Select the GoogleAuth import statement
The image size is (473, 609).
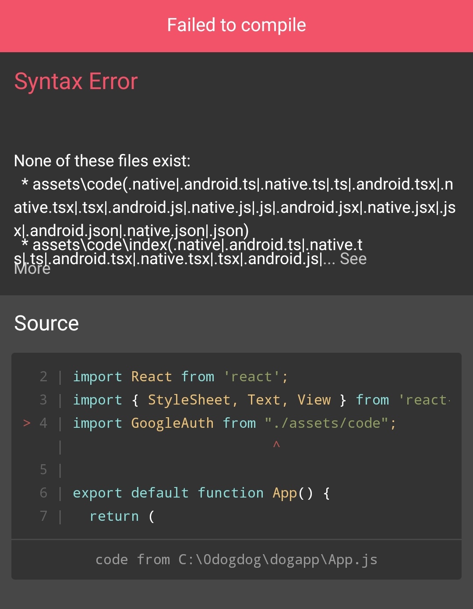tap(234, 423)
